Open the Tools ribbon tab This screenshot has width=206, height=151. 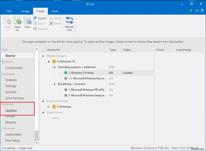point(55,11)
